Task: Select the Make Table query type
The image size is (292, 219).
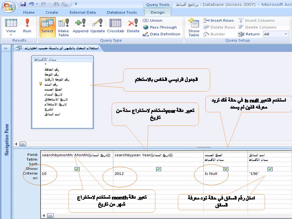Action: [x=64, y=28]
